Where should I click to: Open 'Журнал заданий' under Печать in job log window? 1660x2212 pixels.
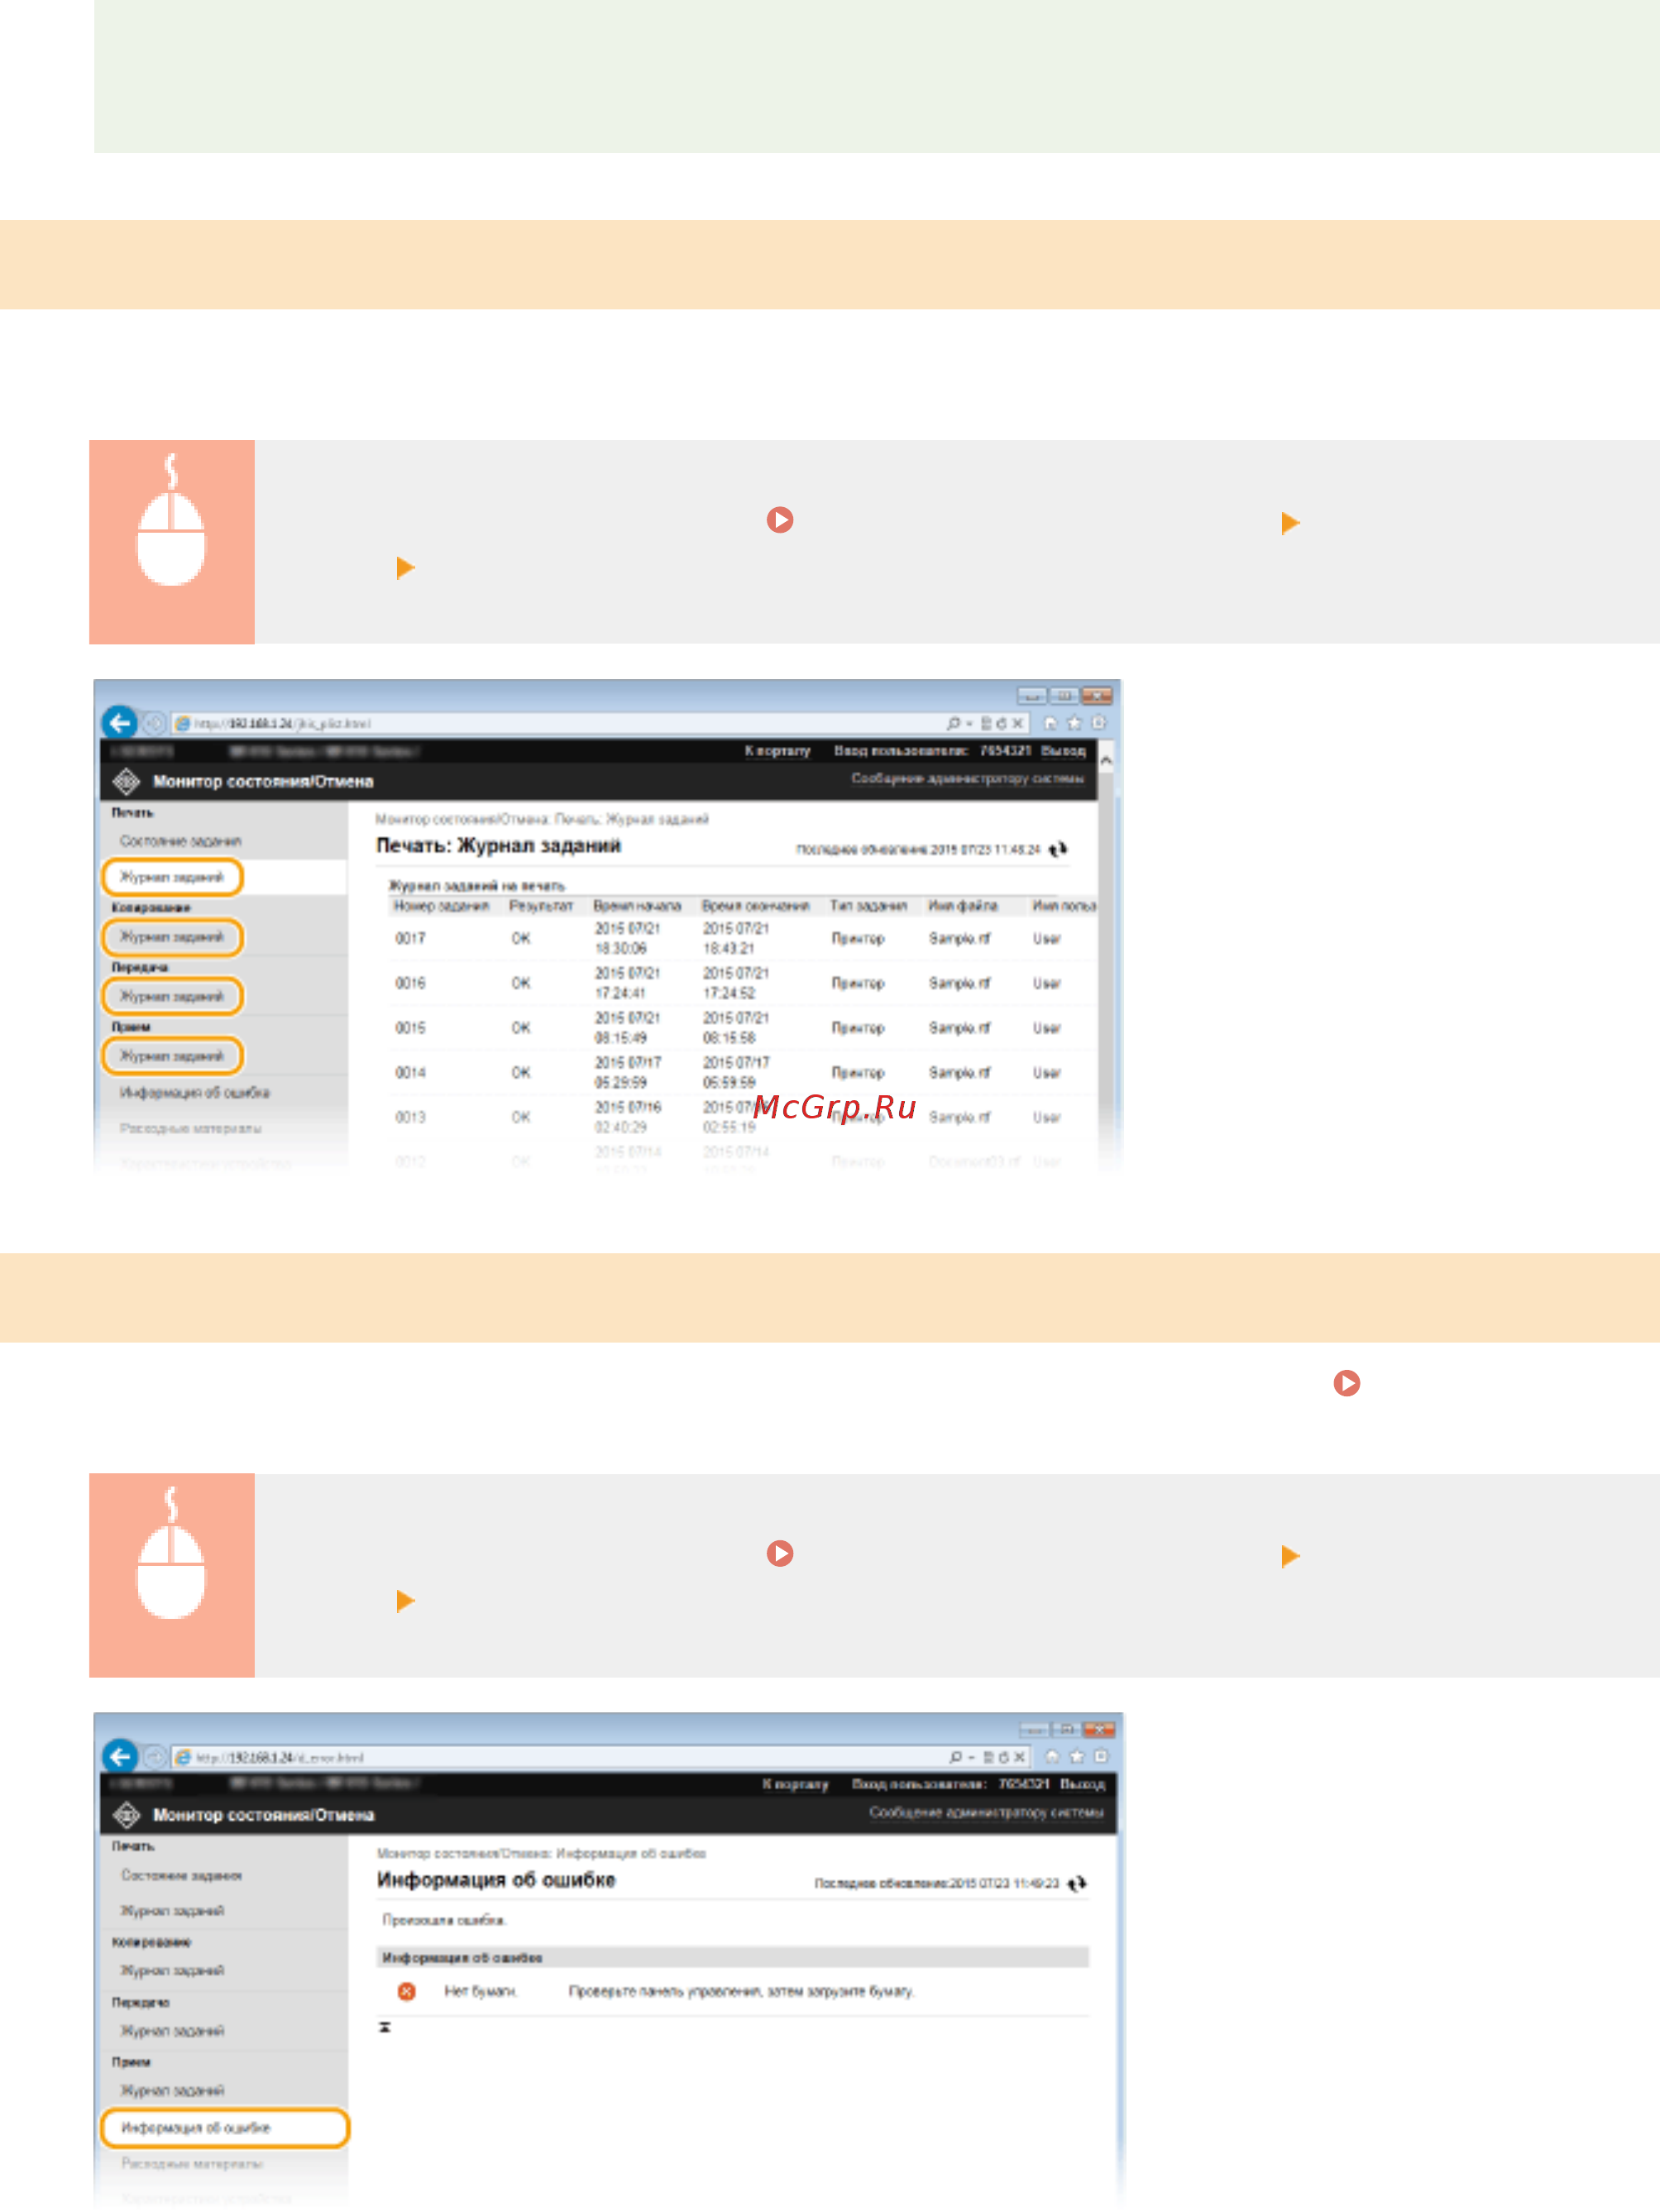tap(172, 877)
